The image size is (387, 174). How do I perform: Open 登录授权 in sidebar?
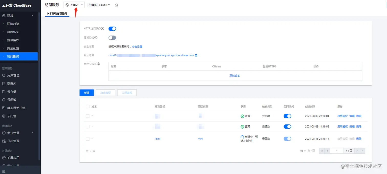[13, 40]
